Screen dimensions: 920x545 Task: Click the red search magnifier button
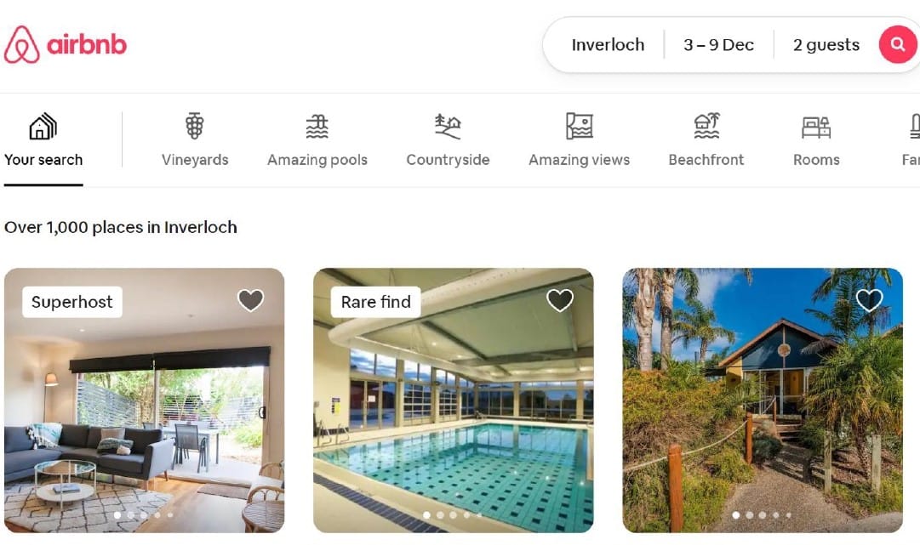pyautogui.click(x=897, y=44)
